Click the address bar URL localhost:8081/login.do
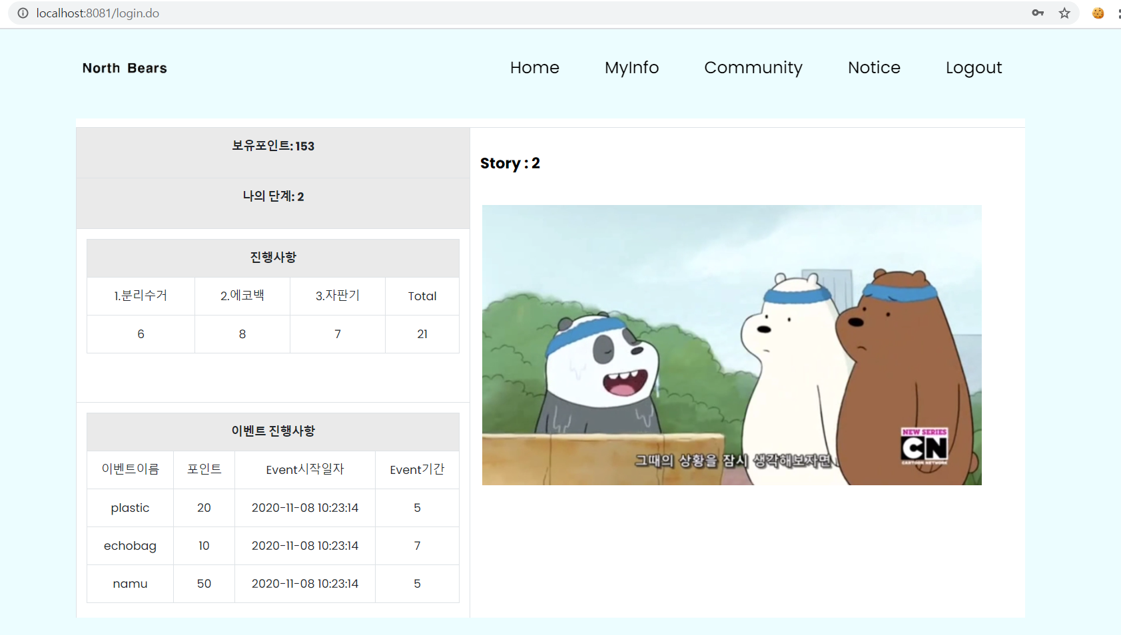 [97, 13]
